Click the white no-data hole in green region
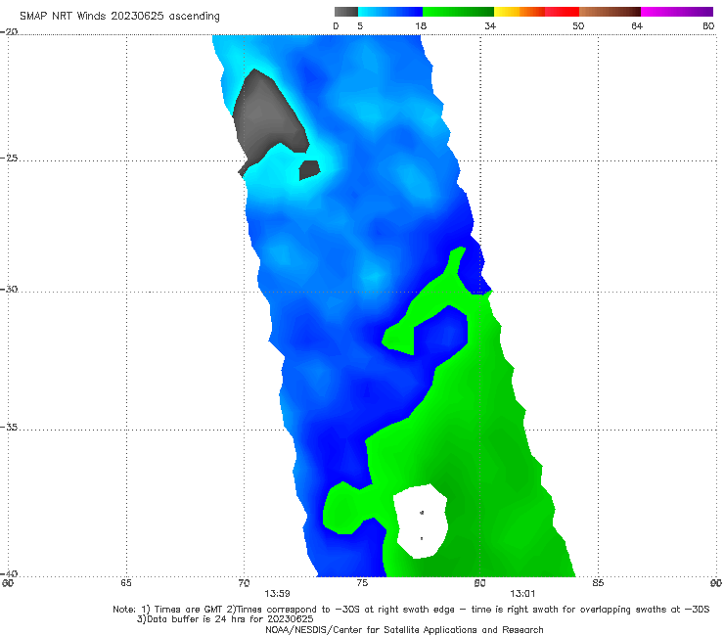Screen dimensions: 724x636 [421, 521]
